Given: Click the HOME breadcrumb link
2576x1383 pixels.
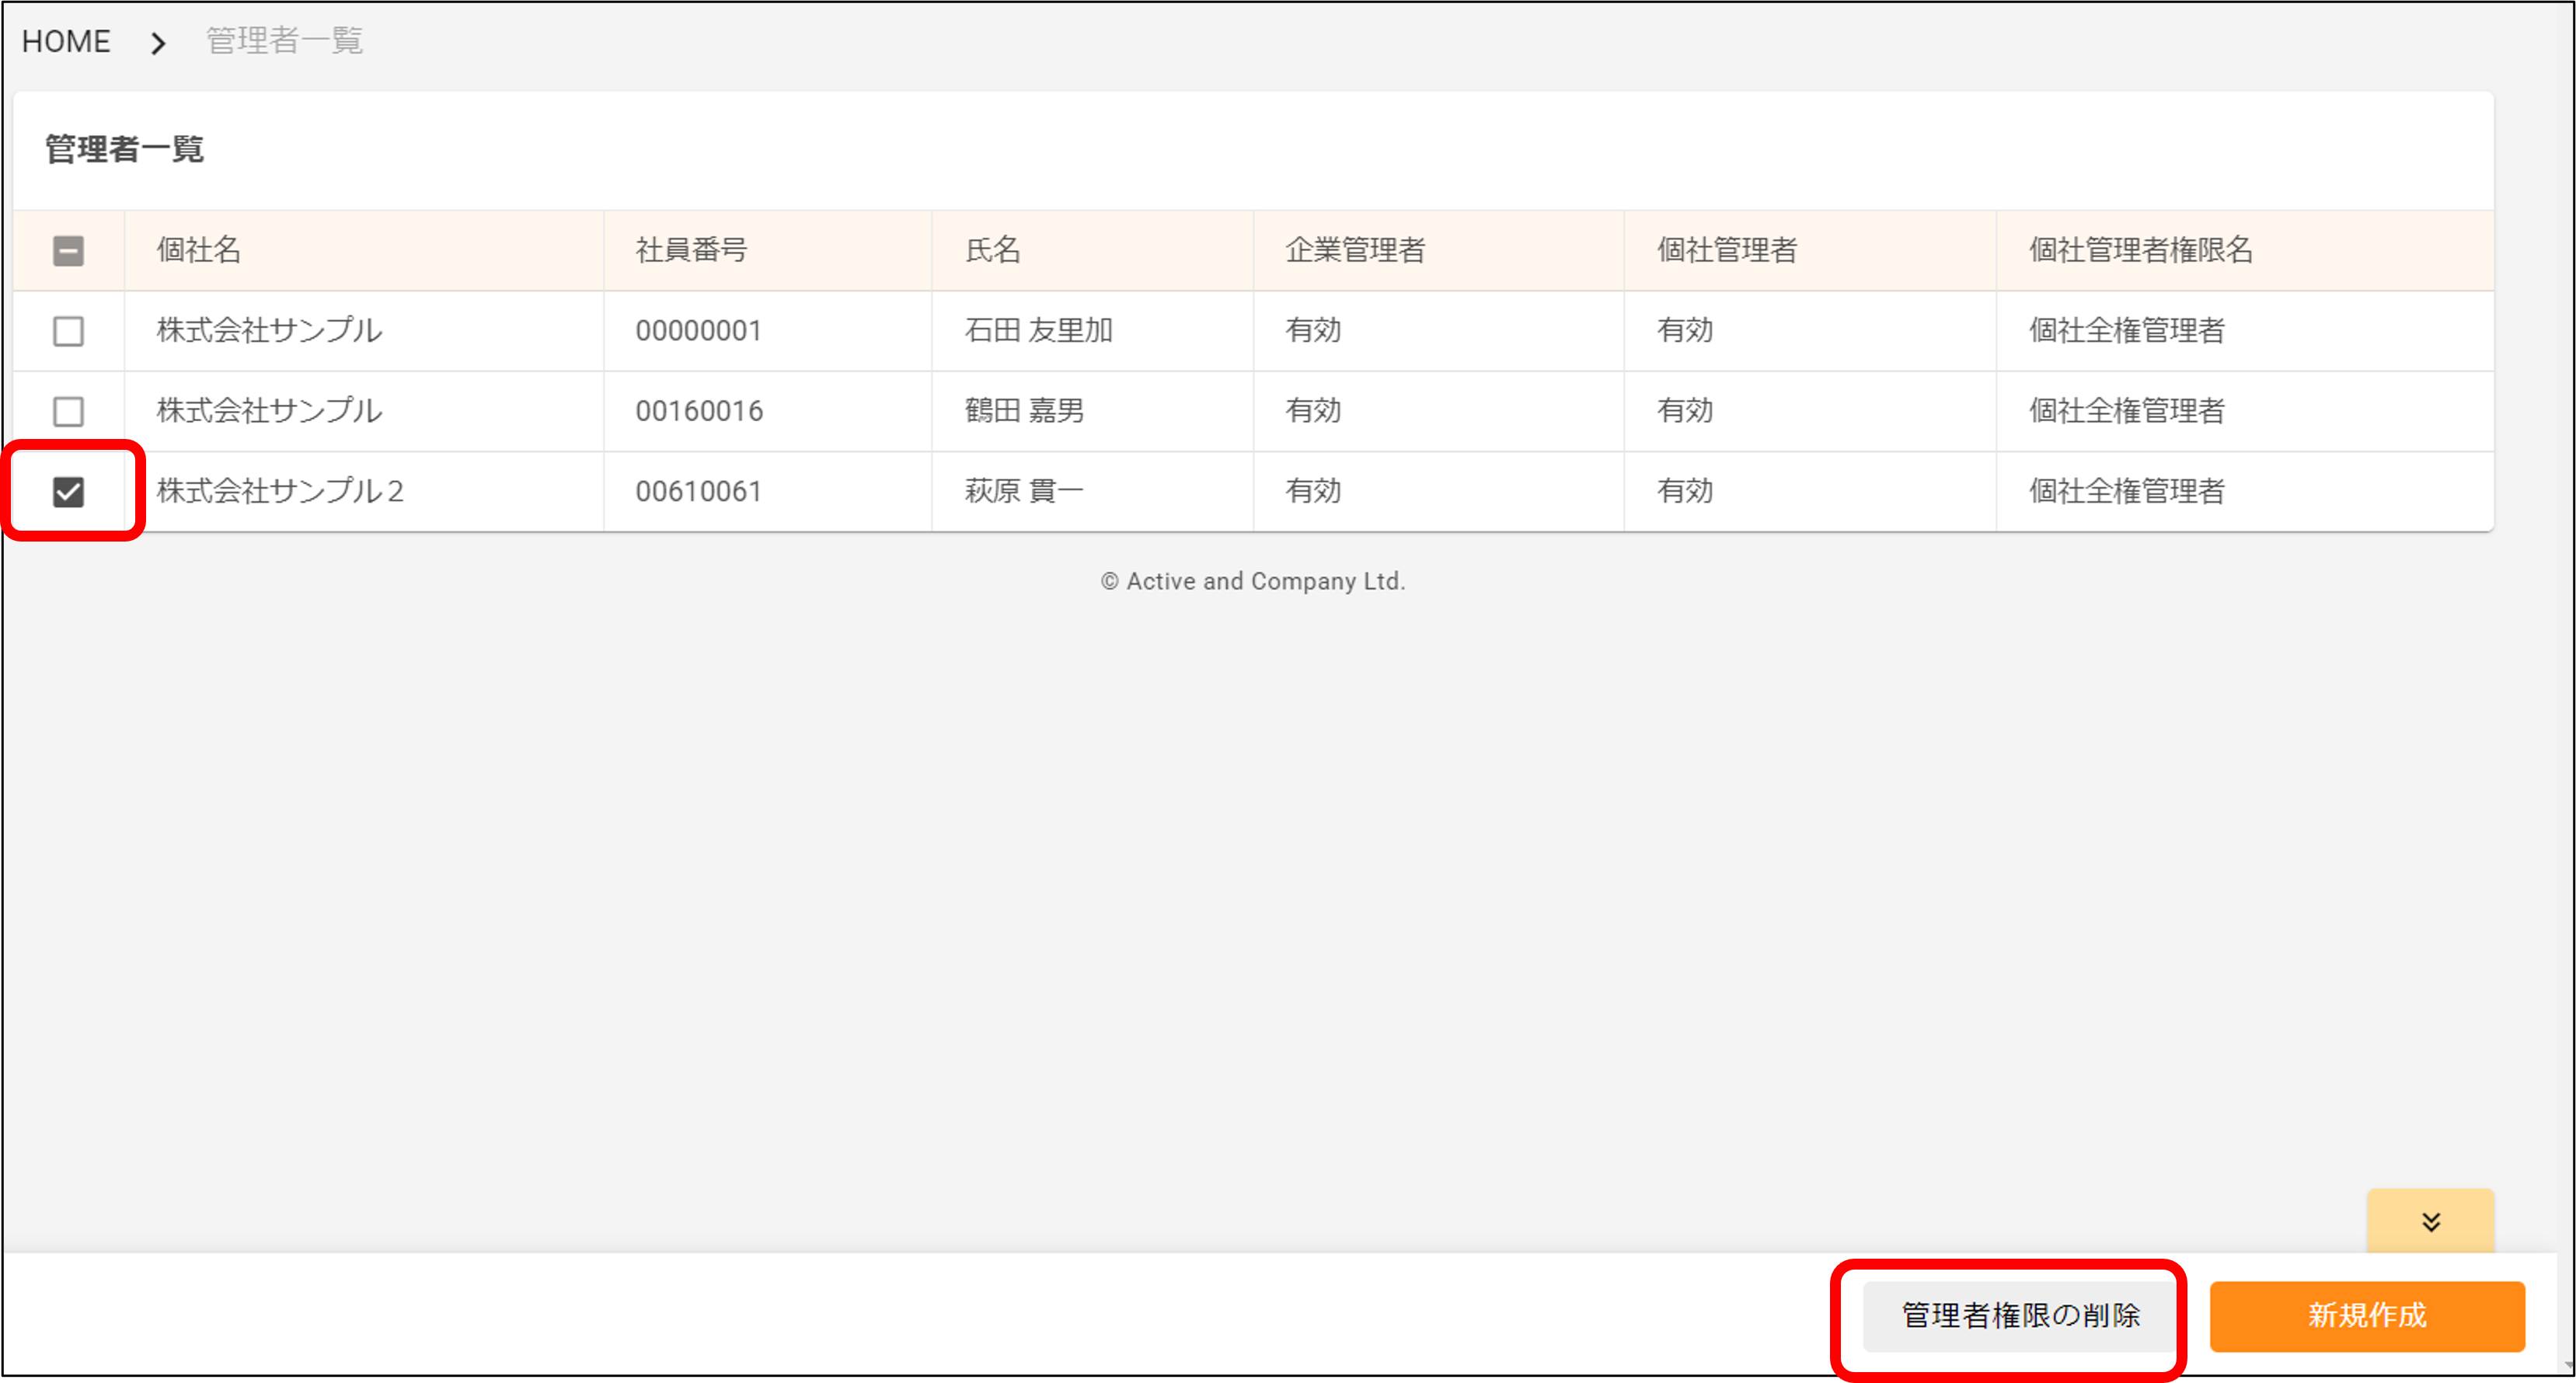Looking at the screenshot, I should 66,41.
